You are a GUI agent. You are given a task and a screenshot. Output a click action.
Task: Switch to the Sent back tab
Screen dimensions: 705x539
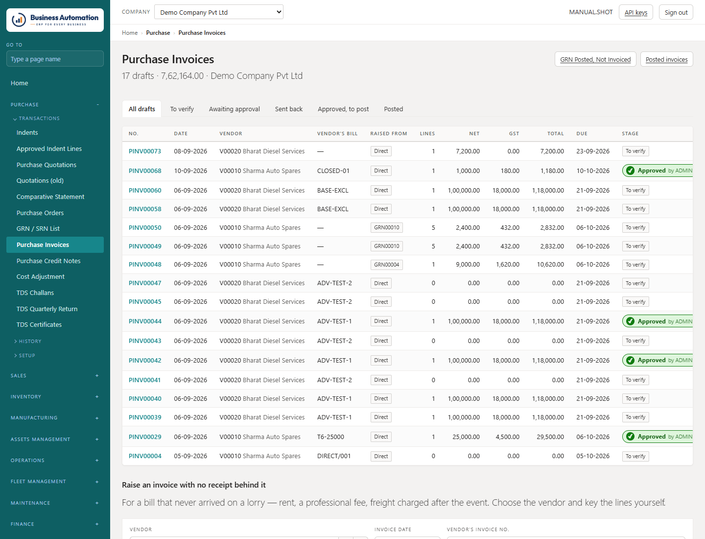click(289, 109)
